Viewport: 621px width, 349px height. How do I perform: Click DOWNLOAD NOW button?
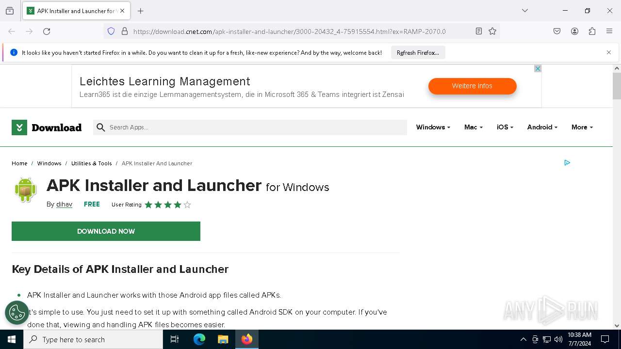[x=106, y=231]
